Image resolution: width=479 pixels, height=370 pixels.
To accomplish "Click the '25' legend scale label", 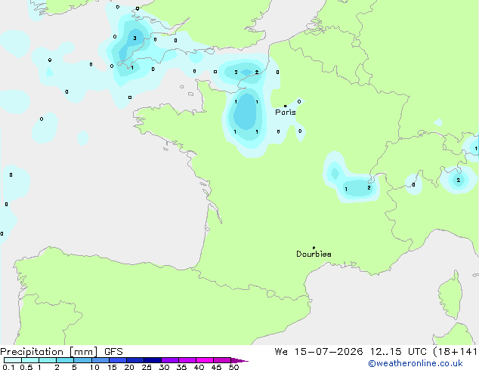I will [147, 367].
